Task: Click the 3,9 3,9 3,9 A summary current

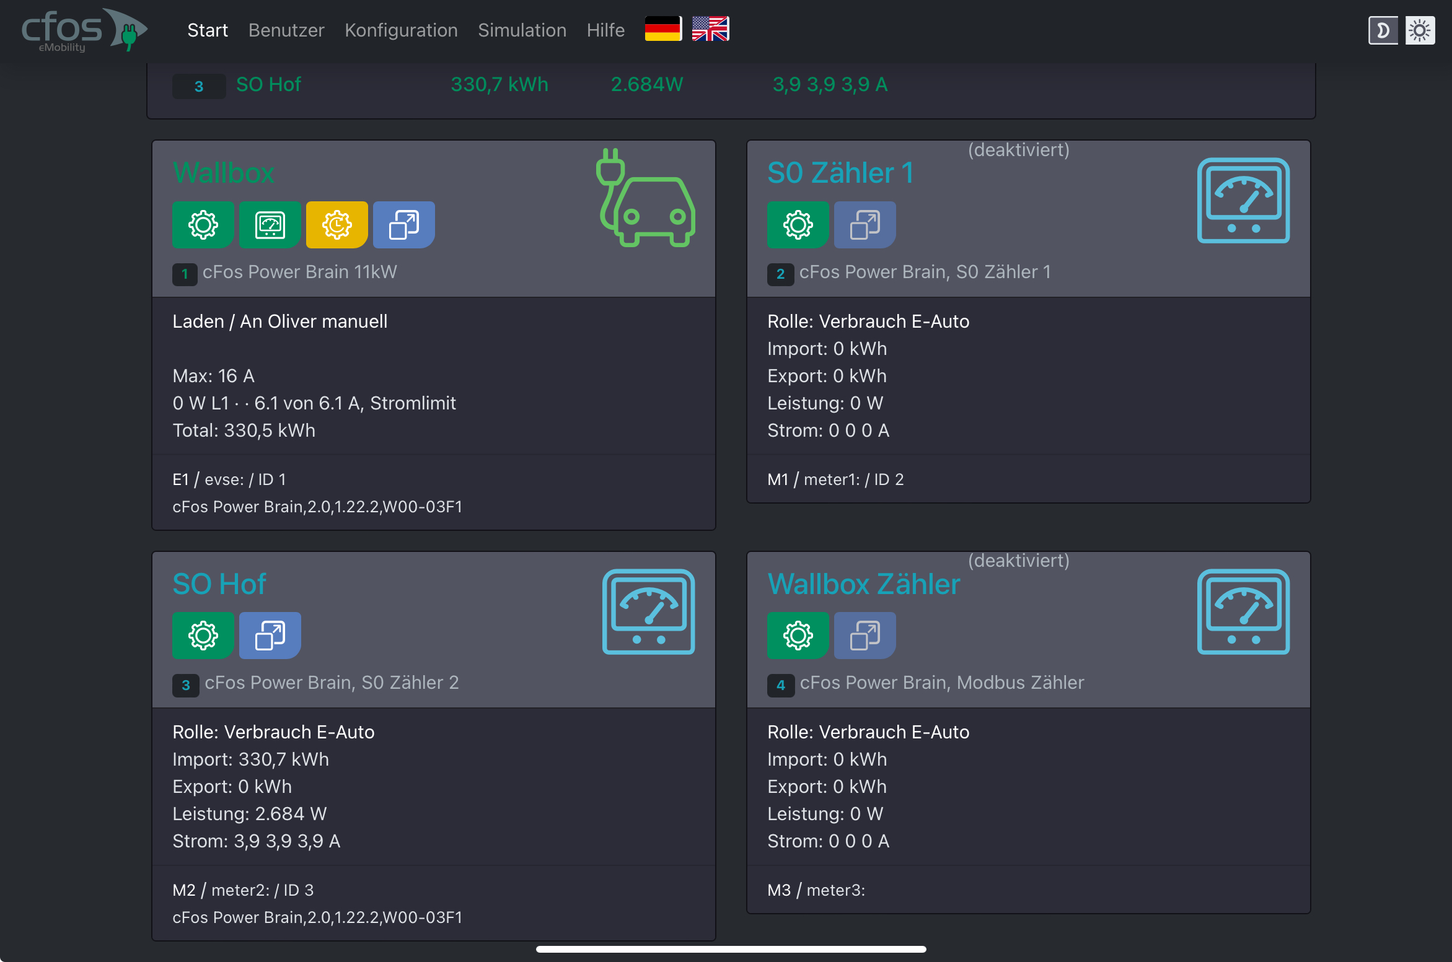Action: point(830,84)
